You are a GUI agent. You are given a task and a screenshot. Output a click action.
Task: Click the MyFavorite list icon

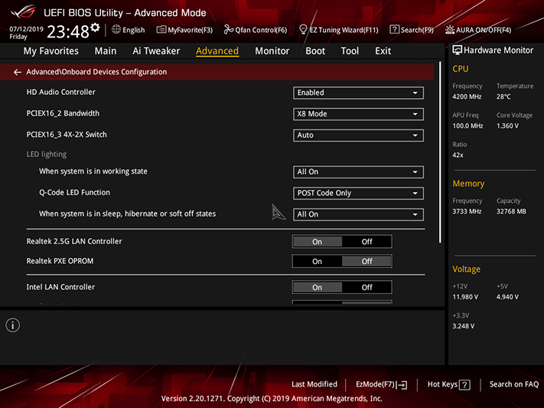pos(161,30)
